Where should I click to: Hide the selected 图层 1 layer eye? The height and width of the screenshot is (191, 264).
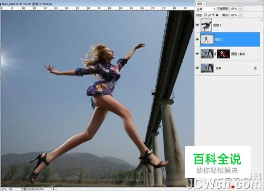[197, 39]
